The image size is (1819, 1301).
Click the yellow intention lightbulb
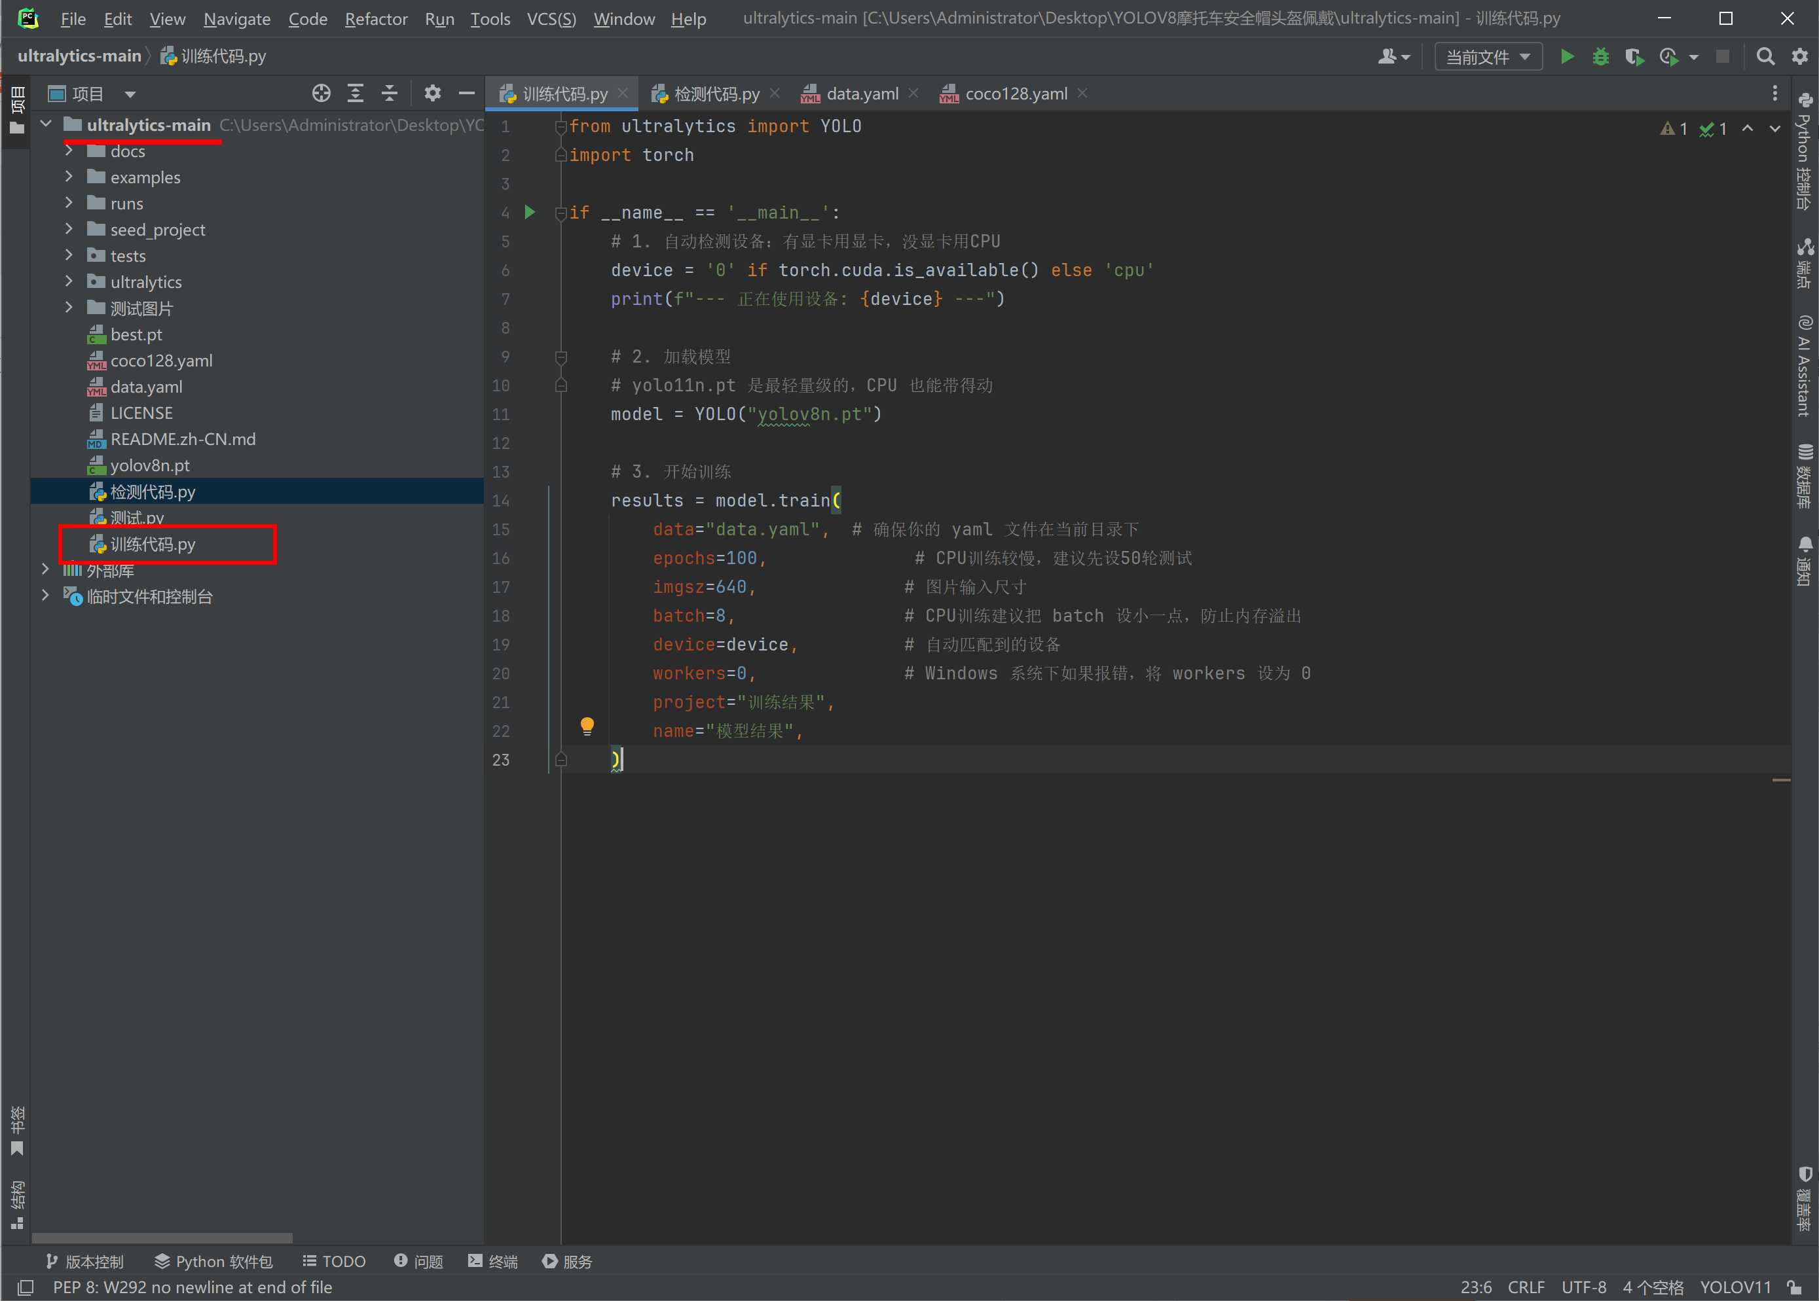pyautogui.click(x=587, y=726)
